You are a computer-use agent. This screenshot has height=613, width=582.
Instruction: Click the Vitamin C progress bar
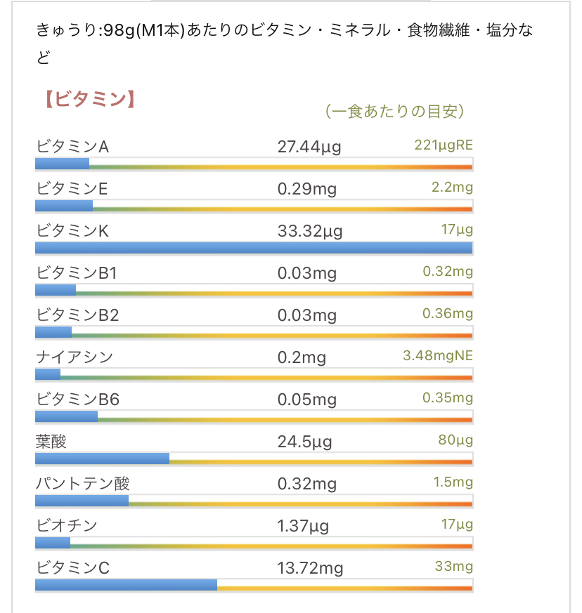[254, 585]
